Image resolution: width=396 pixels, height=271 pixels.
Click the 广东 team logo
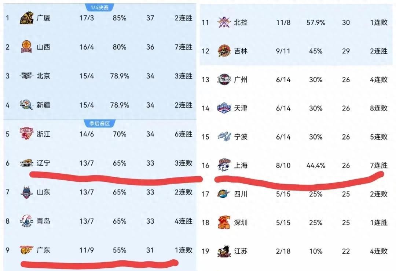click(x=27, y=250)
